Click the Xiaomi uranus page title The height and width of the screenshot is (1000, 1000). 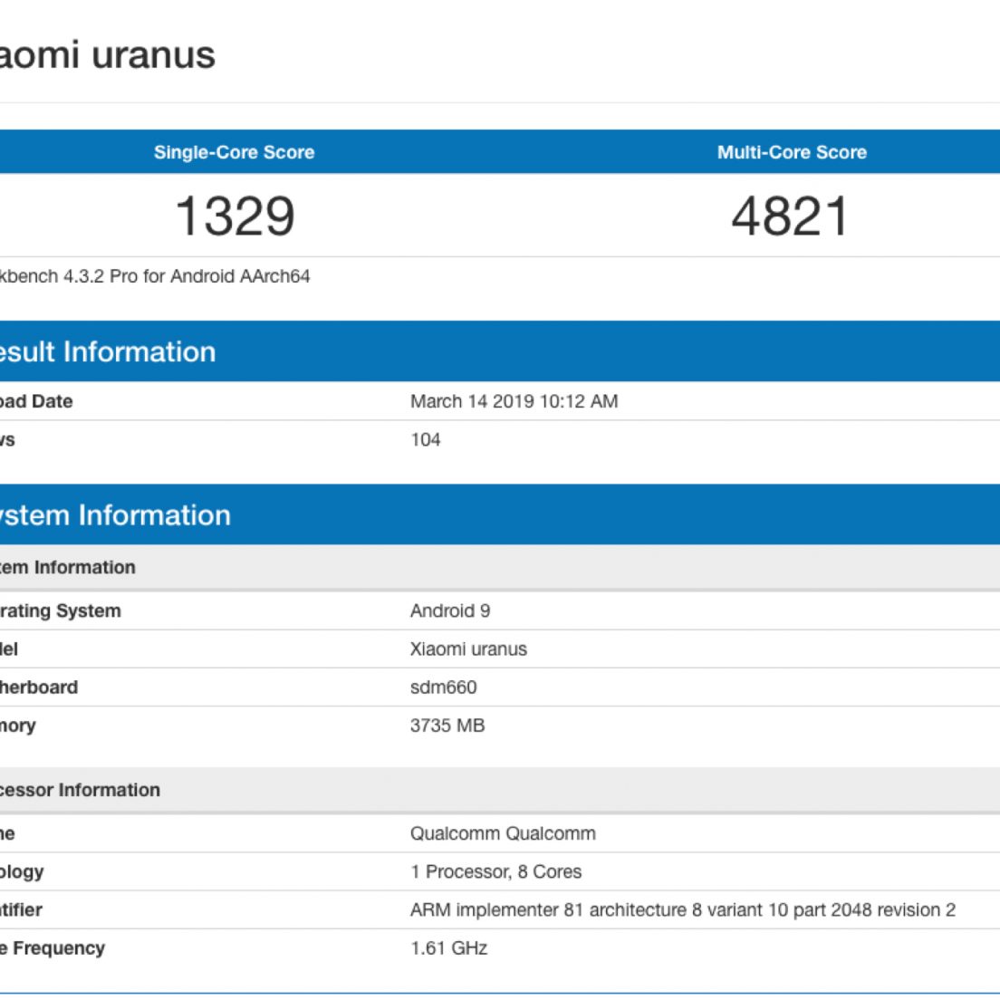(x=107, y=54)
